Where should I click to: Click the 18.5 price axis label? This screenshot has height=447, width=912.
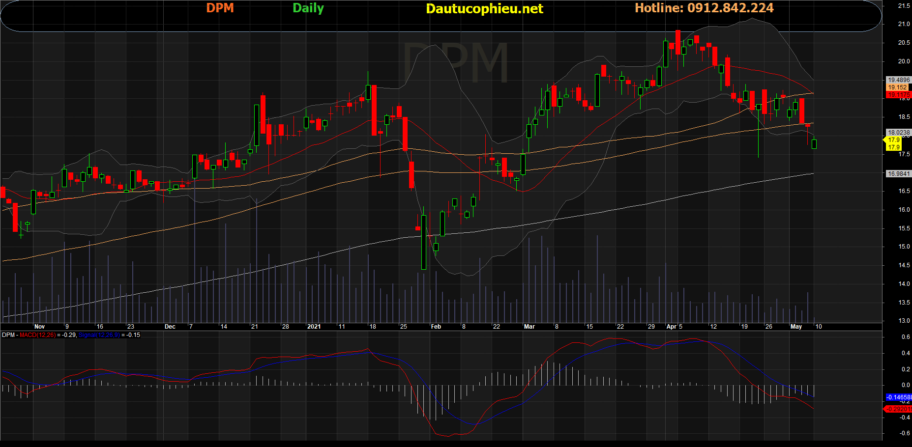[904, 117]
